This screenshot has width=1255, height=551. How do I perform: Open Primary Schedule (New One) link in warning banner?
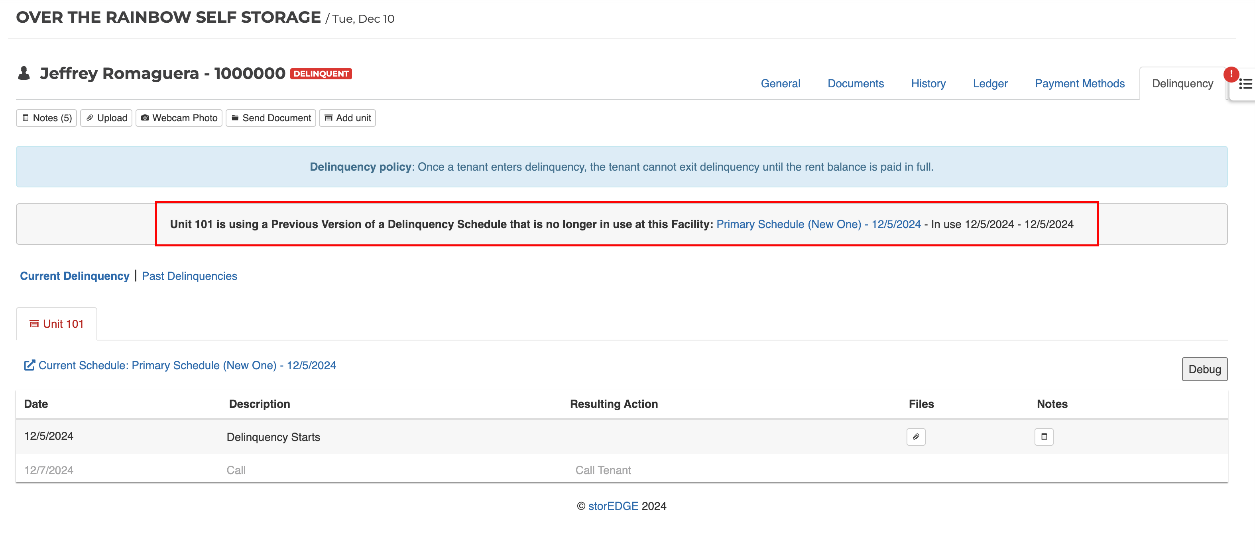click(818, 224)
